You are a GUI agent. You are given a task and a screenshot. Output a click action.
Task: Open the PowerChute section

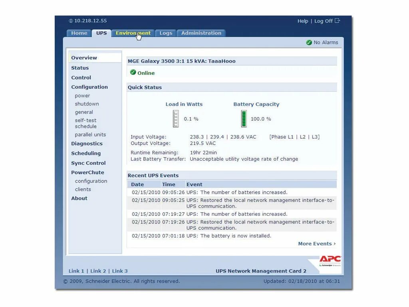(x=87, y=173)
